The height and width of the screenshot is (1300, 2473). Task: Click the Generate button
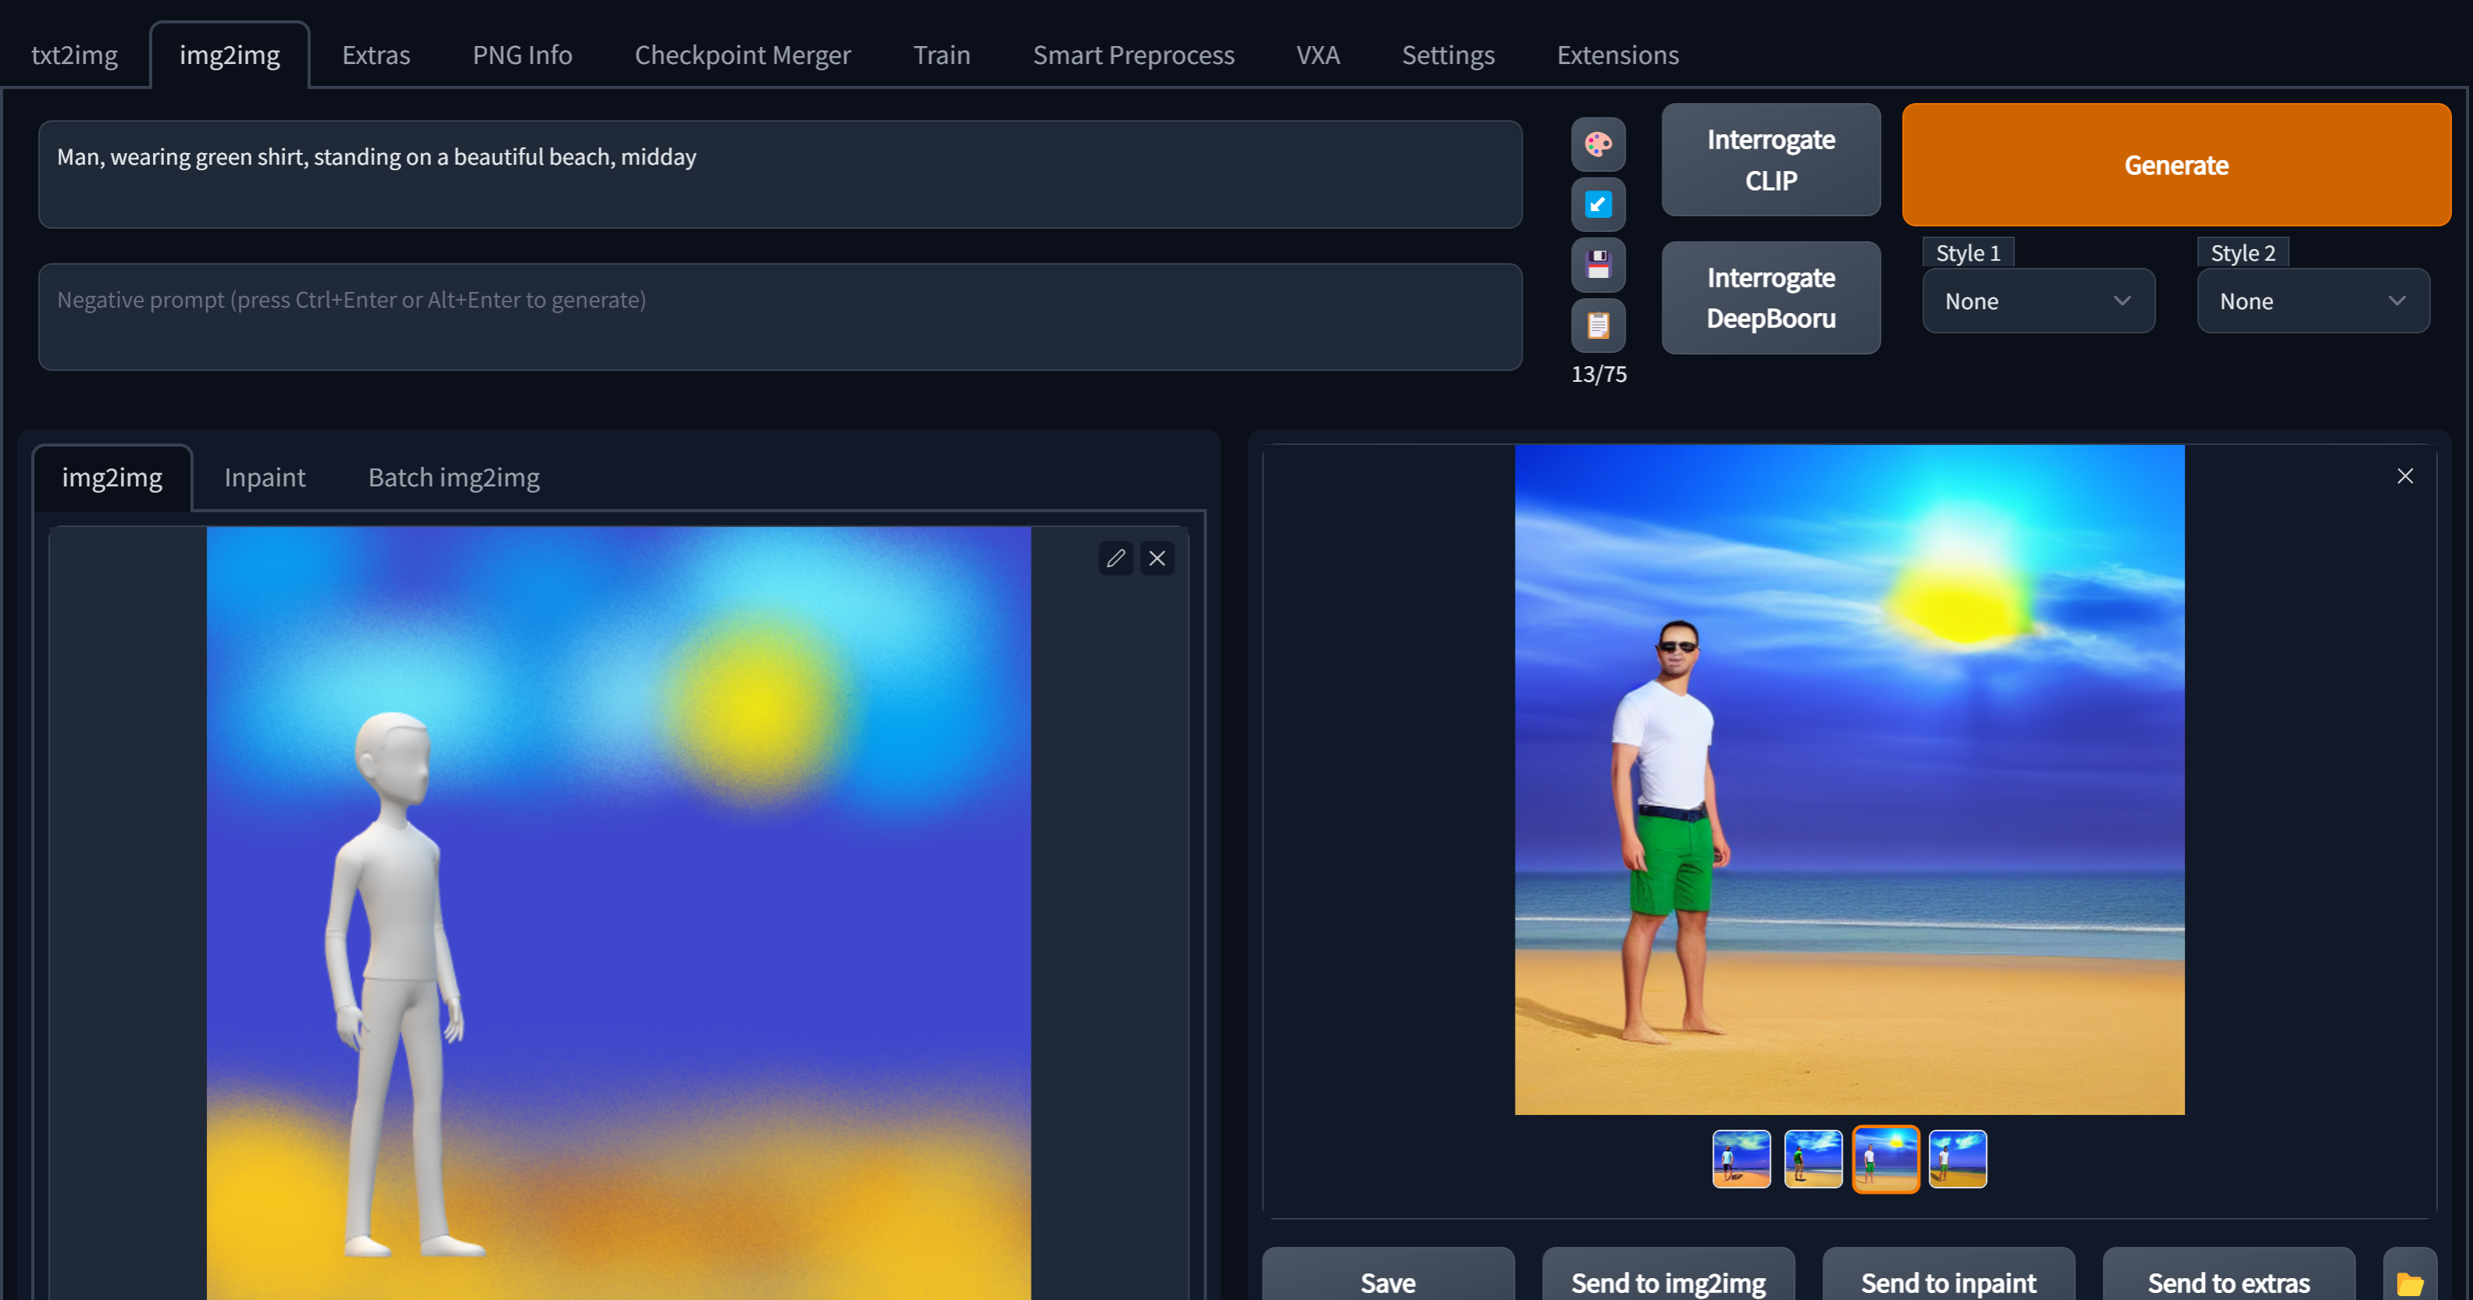2176,166
